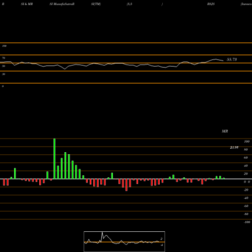Screen dimensions: 252x252
Task: Click the MunafaSutra header text
Action: coord(62,4)
